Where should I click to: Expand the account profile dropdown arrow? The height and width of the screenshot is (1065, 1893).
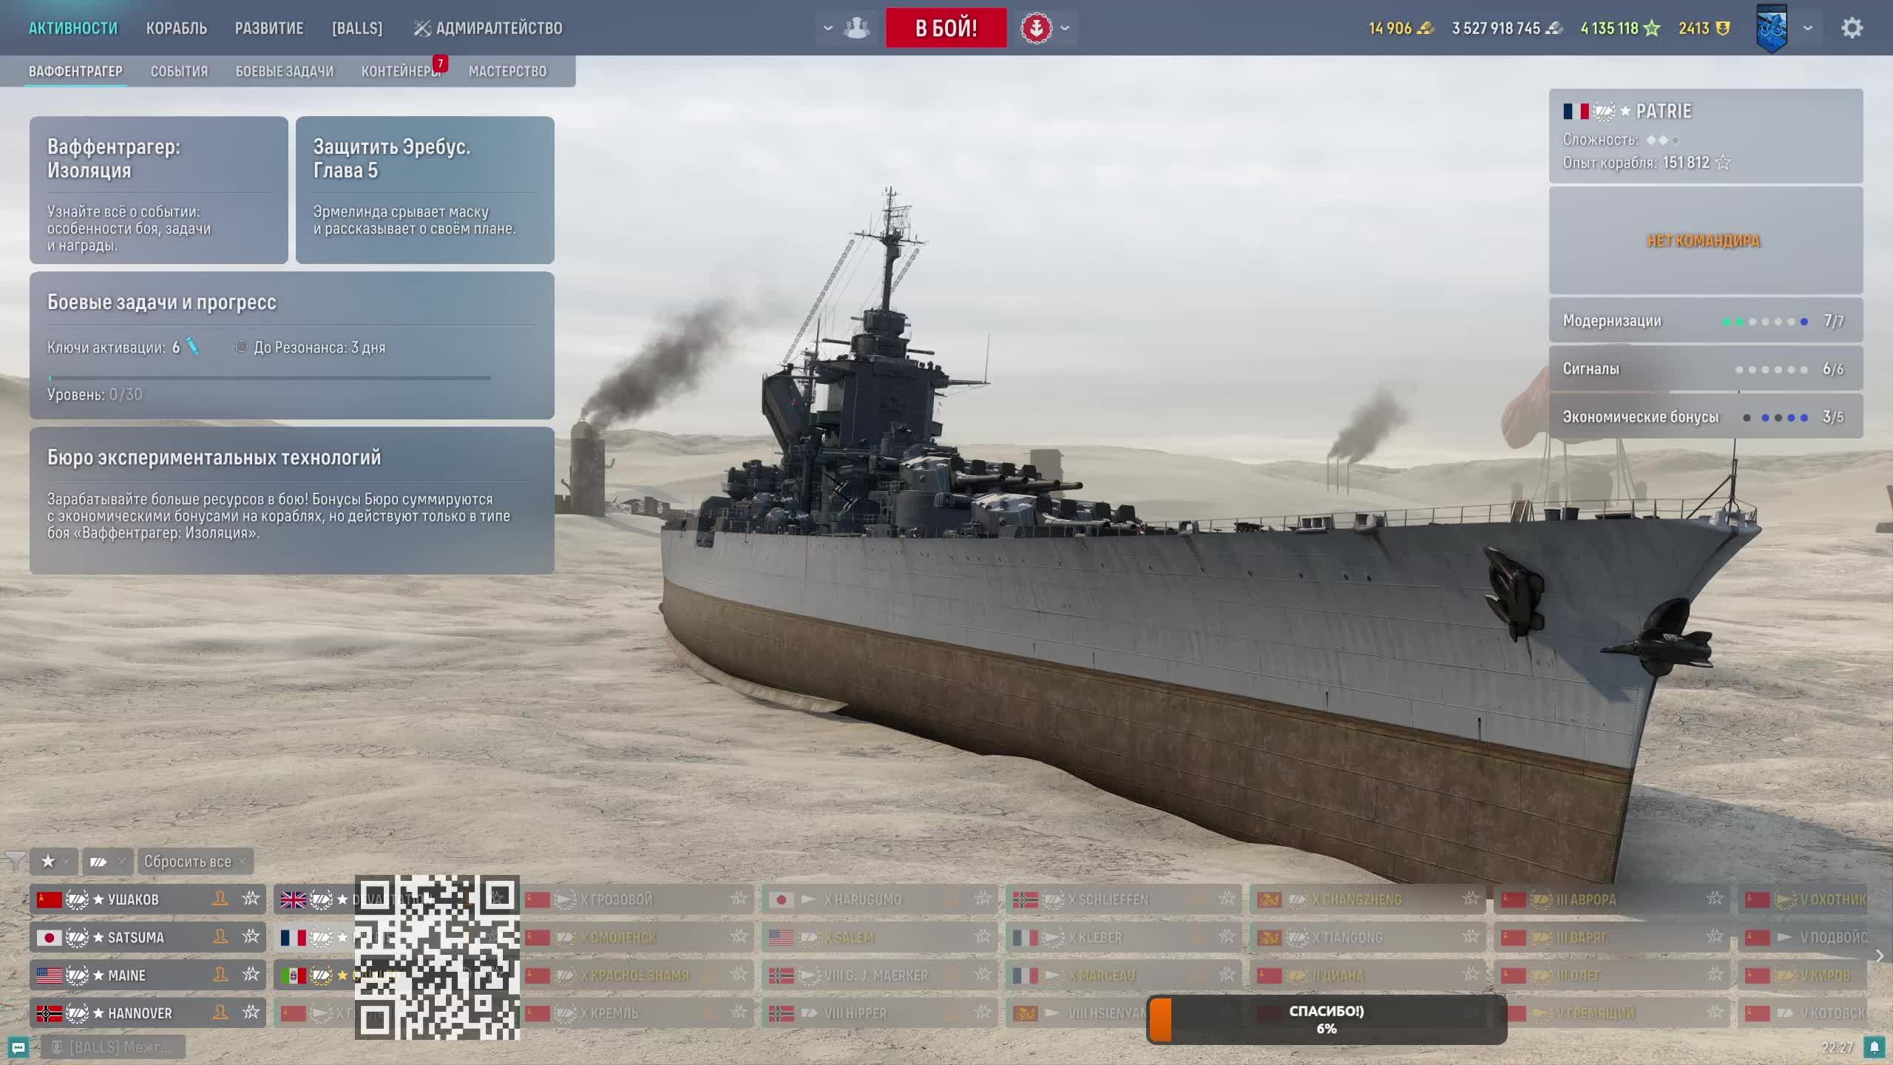1808,28
